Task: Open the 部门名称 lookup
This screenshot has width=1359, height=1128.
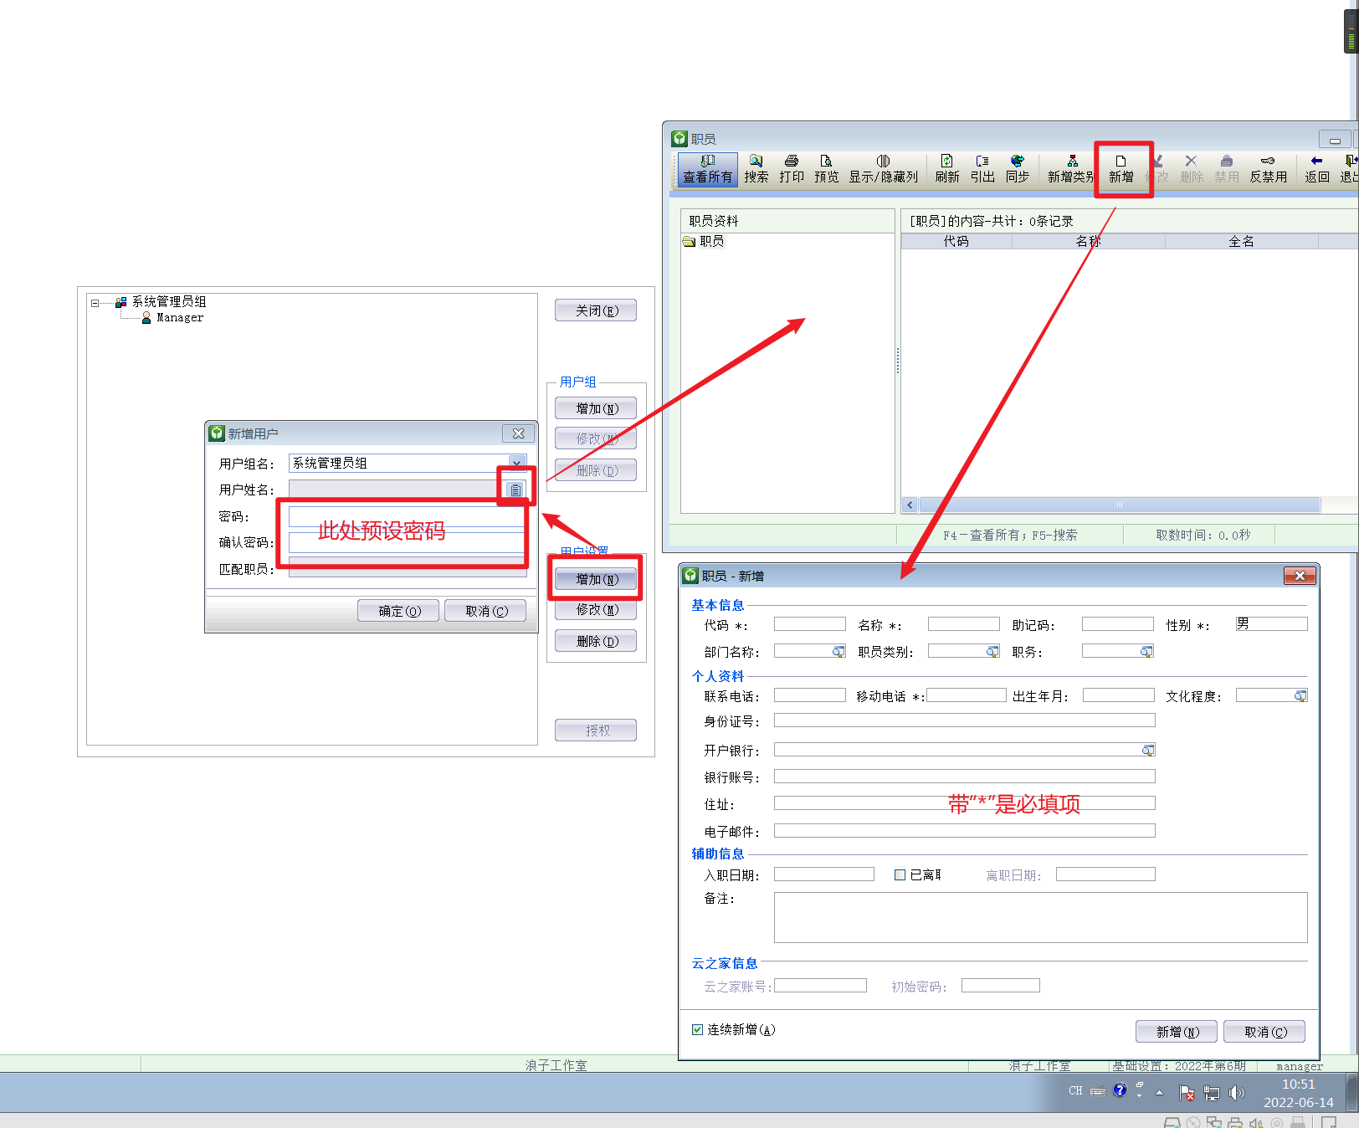Action: tap(838, 651)
